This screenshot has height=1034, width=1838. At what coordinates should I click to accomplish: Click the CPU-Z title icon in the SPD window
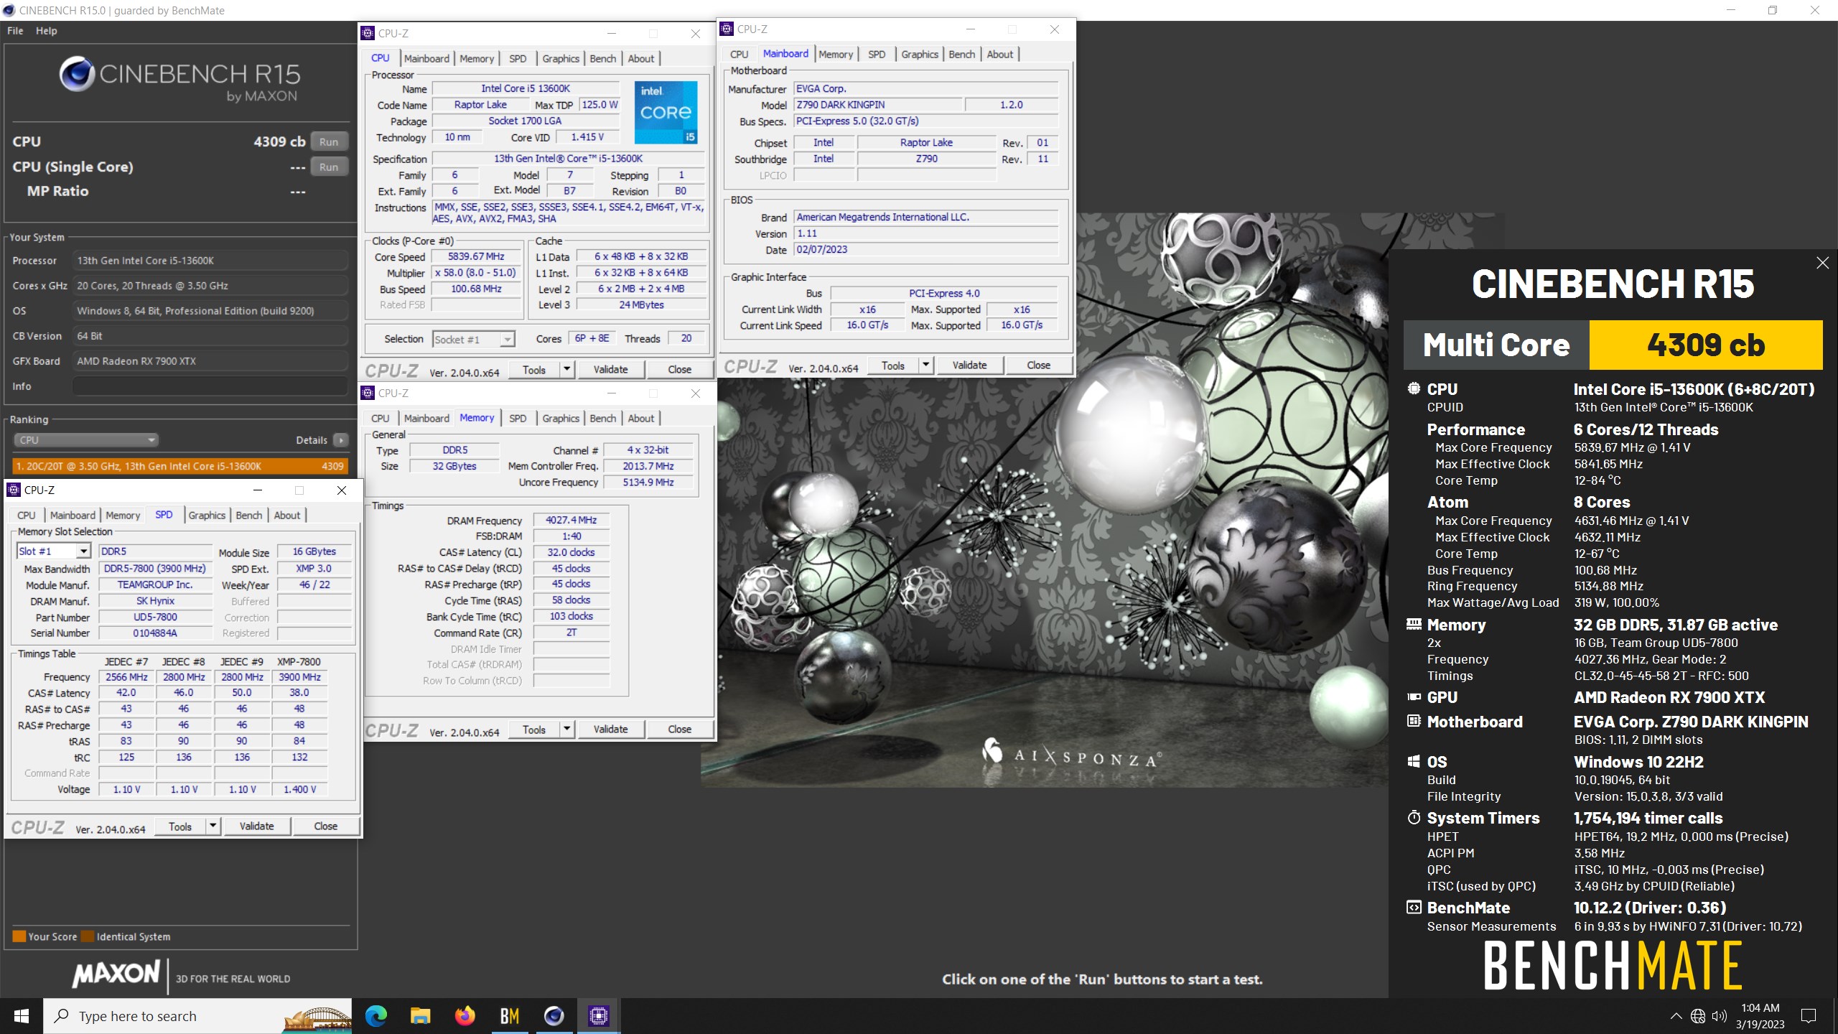[x=13, y=490]
